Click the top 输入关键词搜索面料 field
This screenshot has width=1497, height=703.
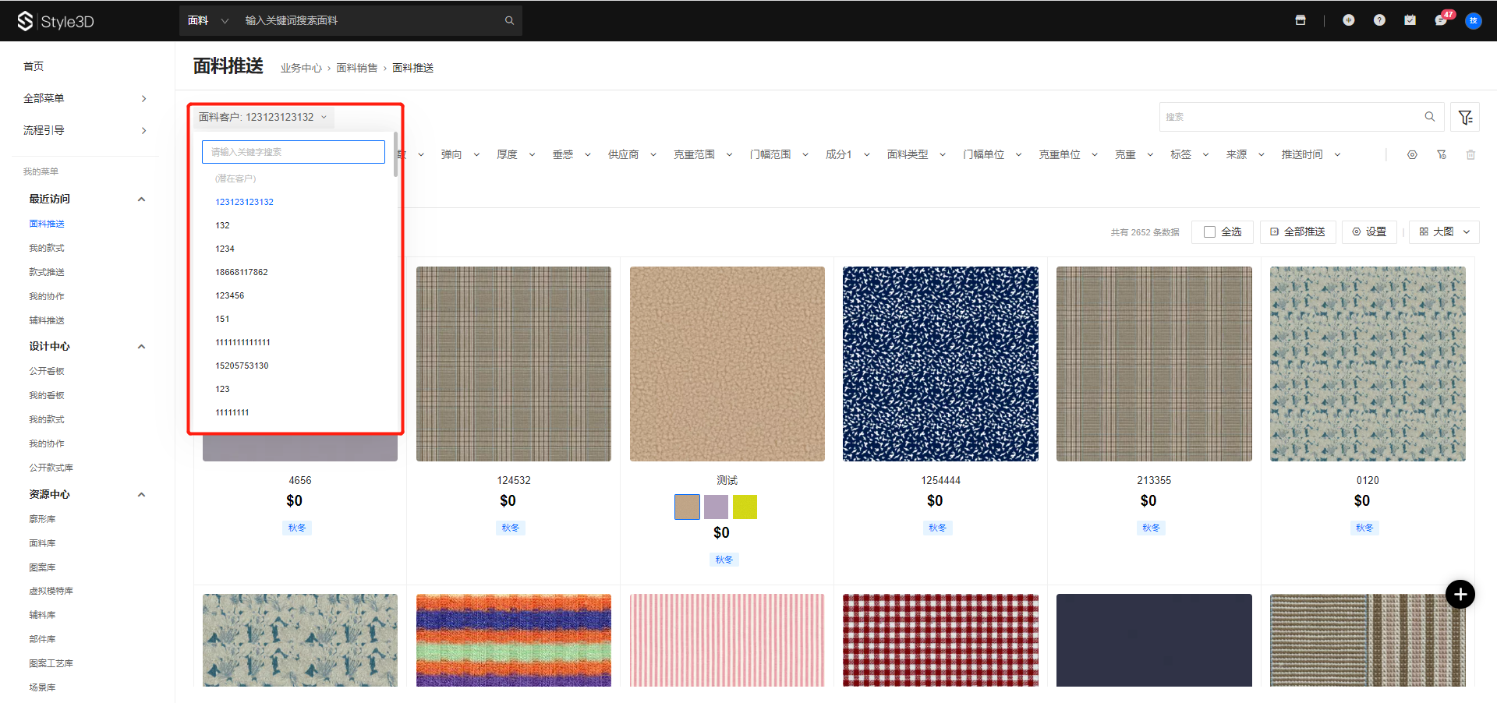370,20
